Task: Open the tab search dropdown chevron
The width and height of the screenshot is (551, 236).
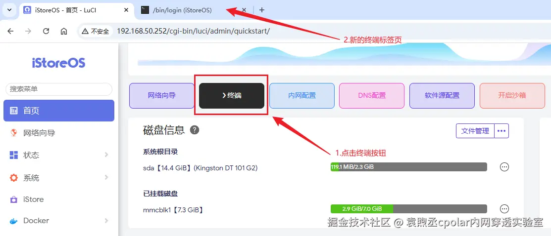Action: click(x=9, y=10)
